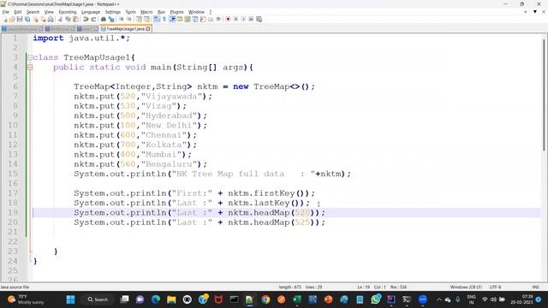The height and width of the screenshot is (308, 548).
Task: Open the Edit menu
Action: [18, 12]
